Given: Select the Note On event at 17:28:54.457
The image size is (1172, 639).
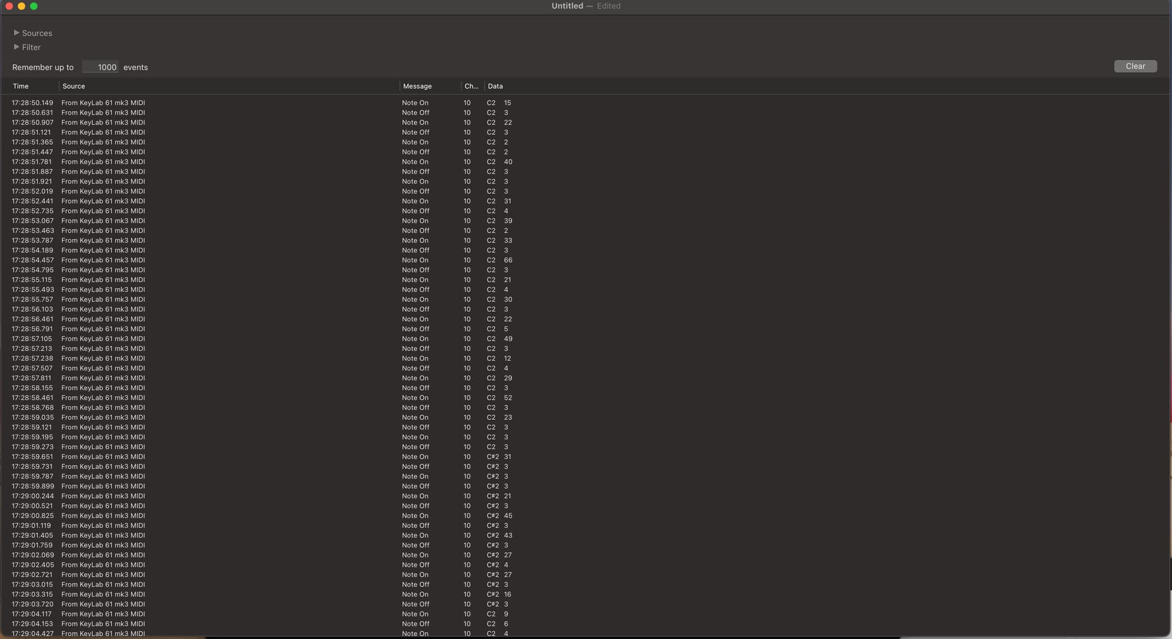Looking at the screenshot, I should [x=244, y=260].
